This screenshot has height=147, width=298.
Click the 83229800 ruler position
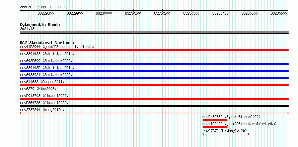tap(46, 13)
